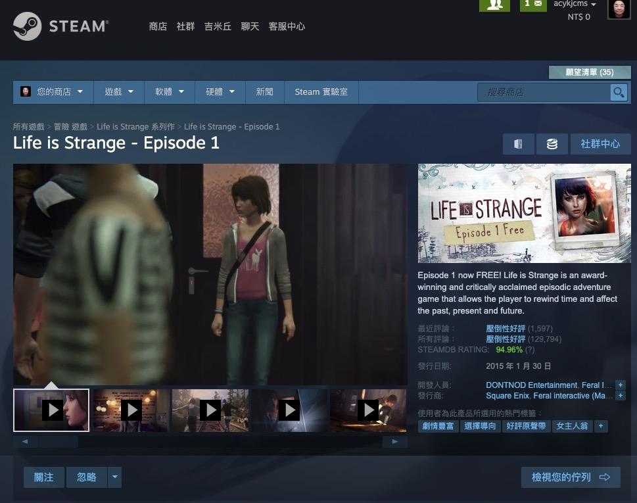
Task: Open the dropdown arrow next to 忽略
Action: 114,477
